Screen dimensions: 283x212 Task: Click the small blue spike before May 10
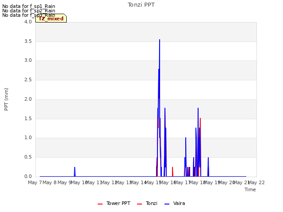(75, 171)
